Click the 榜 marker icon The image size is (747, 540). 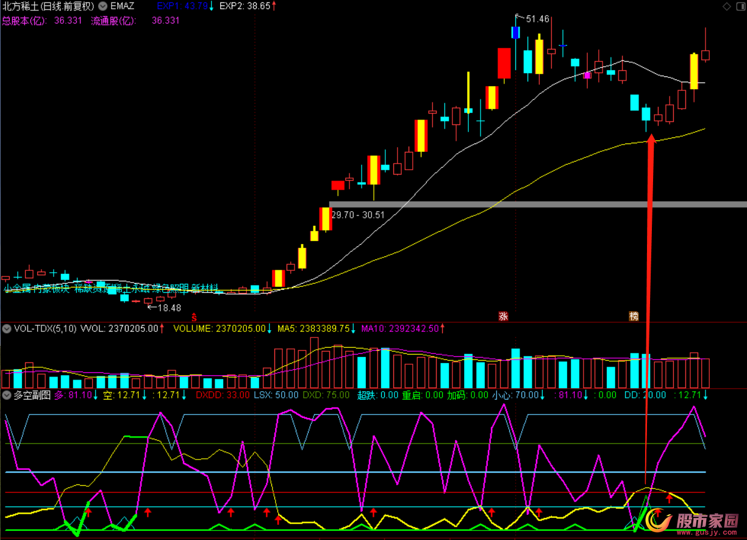click(x=634, y=316)
